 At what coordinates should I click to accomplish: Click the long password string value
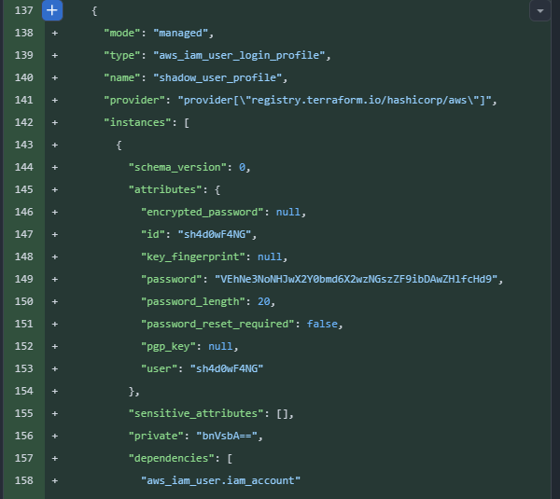(x=357, y=279)
